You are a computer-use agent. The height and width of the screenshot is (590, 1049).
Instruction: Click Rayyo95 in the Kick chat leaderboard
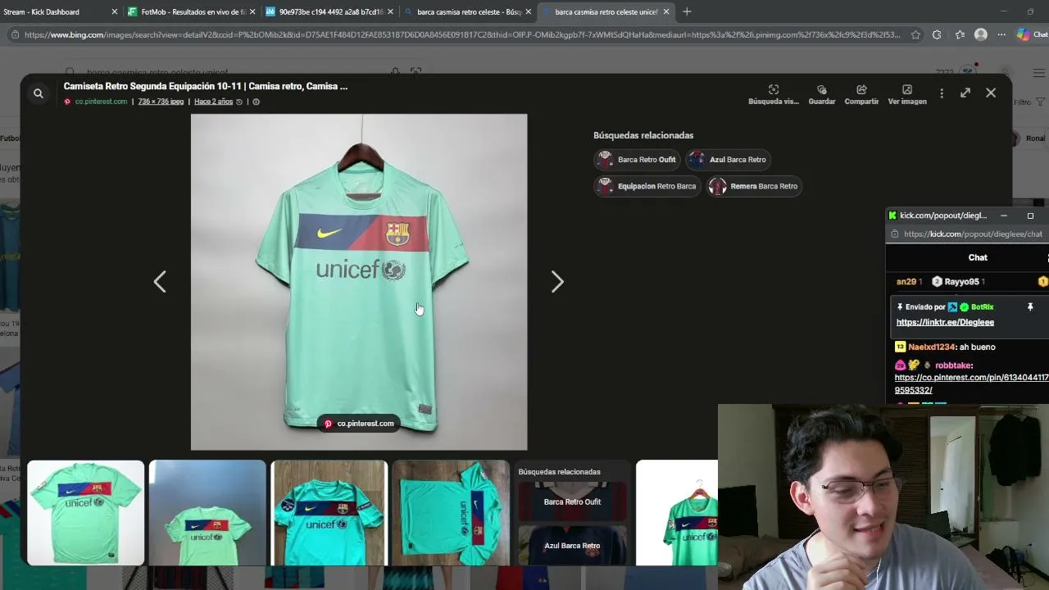(961, 282)
